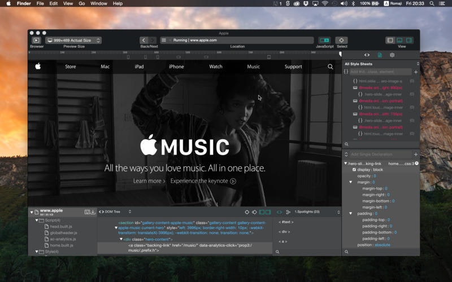Open the code brackets inspector tab
The height and width of the screenshot is (282, 452).
point(367,55)
